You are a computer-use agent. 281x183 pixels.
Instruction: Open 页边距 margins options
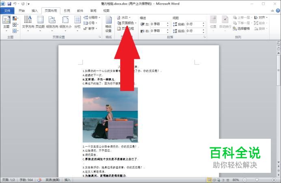(x=40, y=24)
